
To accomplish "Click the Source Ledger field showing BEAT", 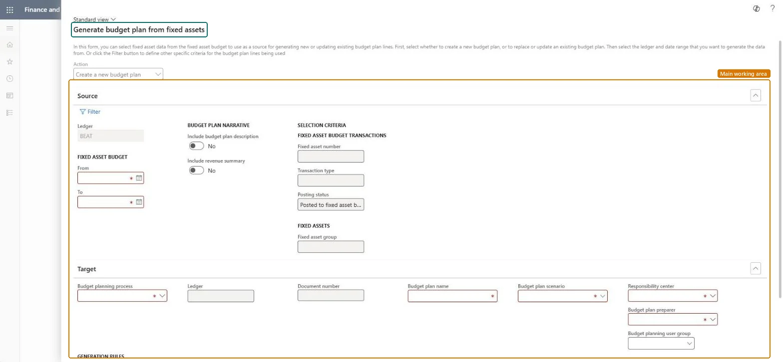I will (111, 136).
